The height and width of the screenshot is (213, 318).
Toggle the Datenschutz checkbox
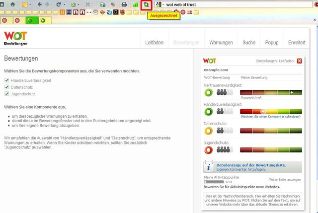[6, 87]
